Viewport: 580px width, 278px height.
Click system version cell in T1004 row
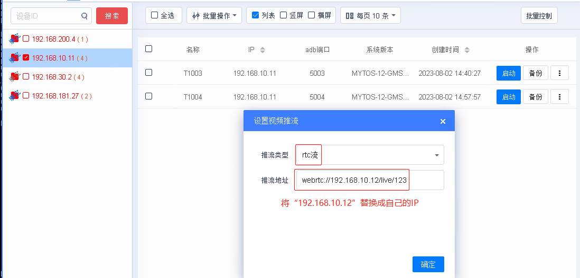[380, 97]
